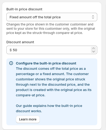Click the "Configure the built-in price discount" heading
The image size is (106, 130).
coord(46,63)
